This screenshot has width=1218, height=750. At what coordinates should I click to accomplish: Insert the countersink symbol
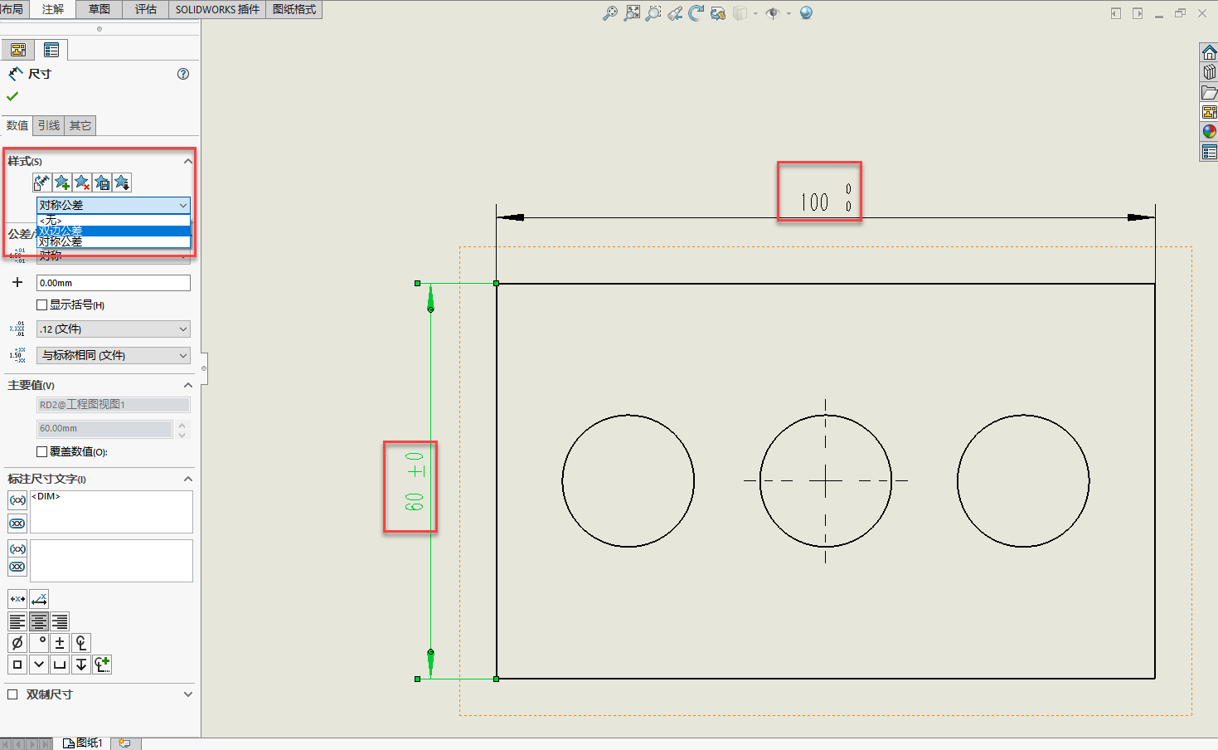point(39,665)
